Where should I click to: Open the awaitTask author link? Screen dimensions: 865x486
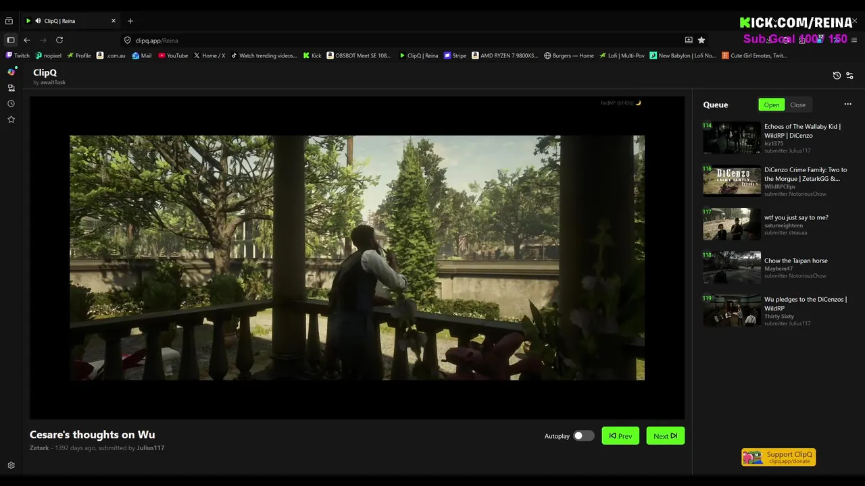(53, 82)
